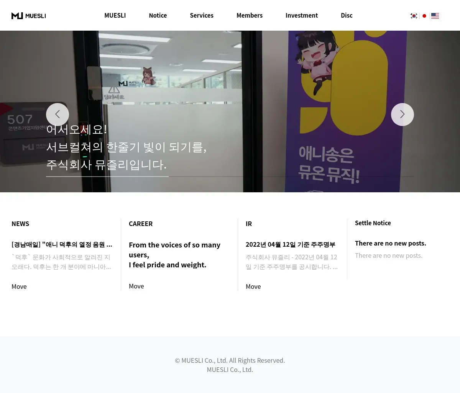This screenshot has height=393, width=460.
Task: Click the footer line 'MUESLI Co., Ltd.'
Action: tap(230, 370)
